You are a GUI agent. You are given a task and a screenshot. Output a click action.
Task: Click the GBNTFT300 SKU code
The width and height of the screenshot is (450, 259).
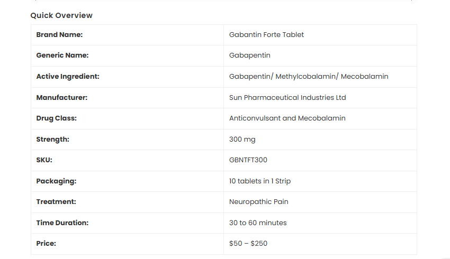pyautogui.click(x=248, y=160)
